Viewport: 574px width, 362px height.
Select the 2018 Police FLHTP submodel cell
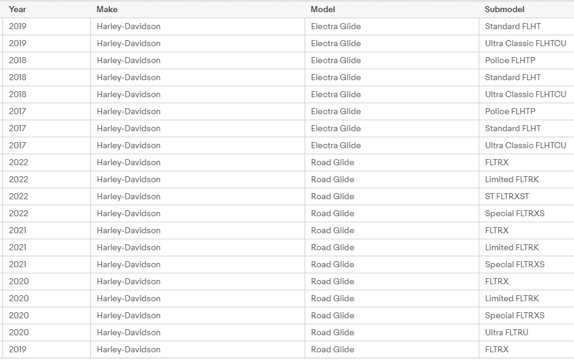click(x=527, y=61)
